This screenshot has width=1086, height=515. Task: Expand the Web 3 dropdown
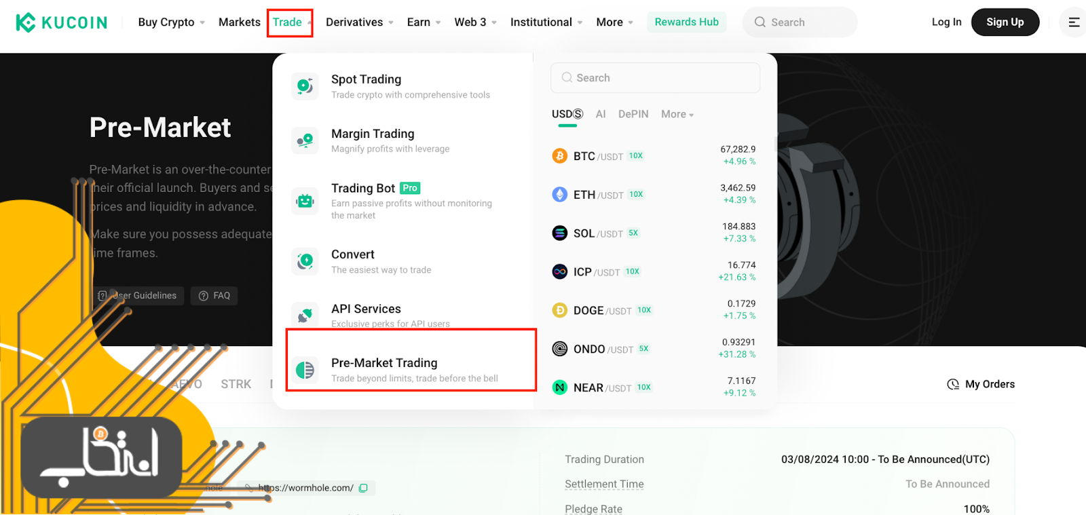(475, 22)
